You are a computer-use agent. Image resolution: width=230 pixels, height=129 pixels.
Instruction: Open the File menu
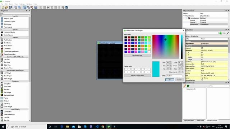(x=2, y=4)
